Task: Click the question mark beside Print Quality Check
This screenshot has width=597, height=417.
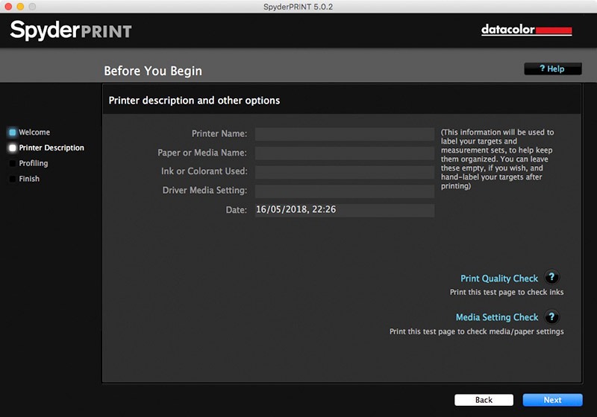Action: tap(551, 278)
